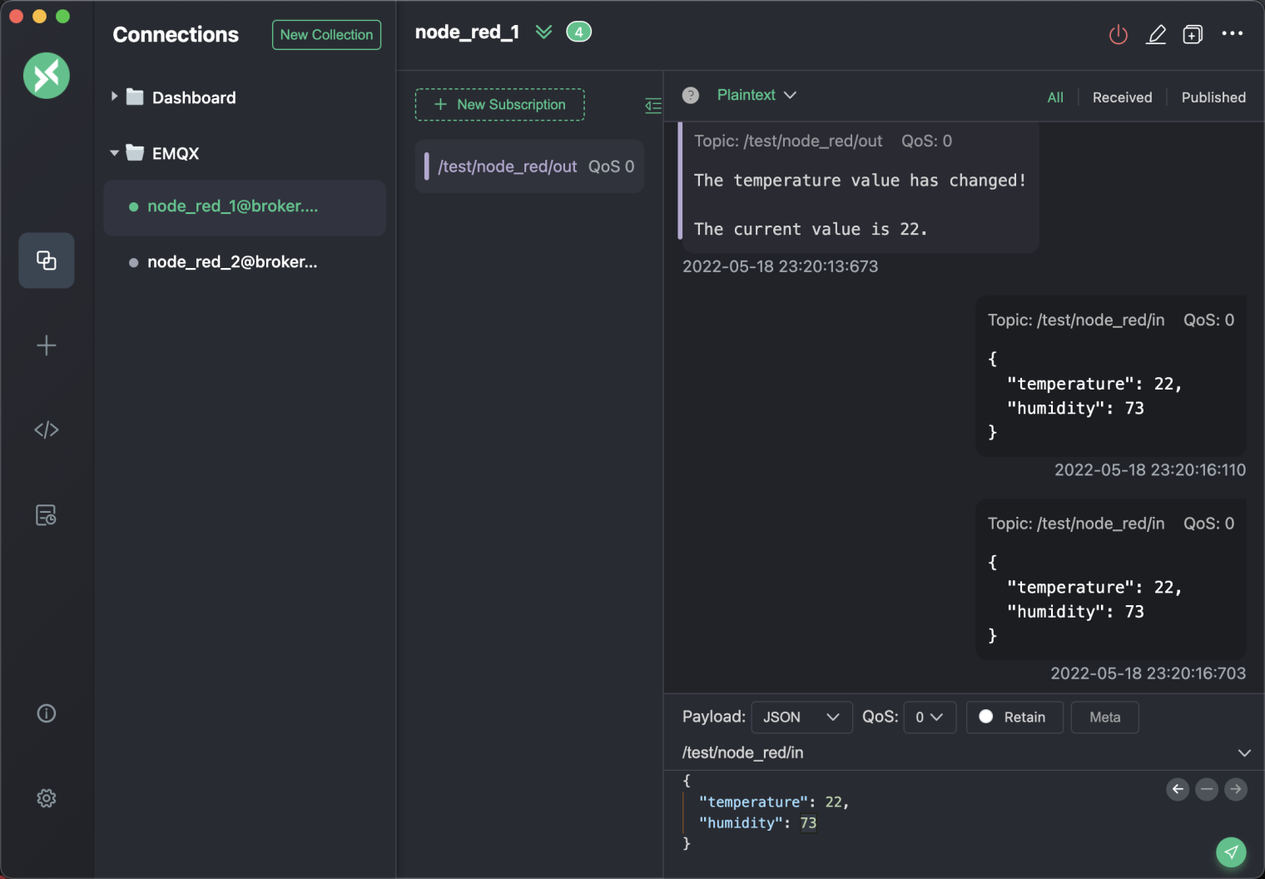This screenshot has height=879, width=1265.
Task: Click the Dashboard collection label
Action: point(194,97)
